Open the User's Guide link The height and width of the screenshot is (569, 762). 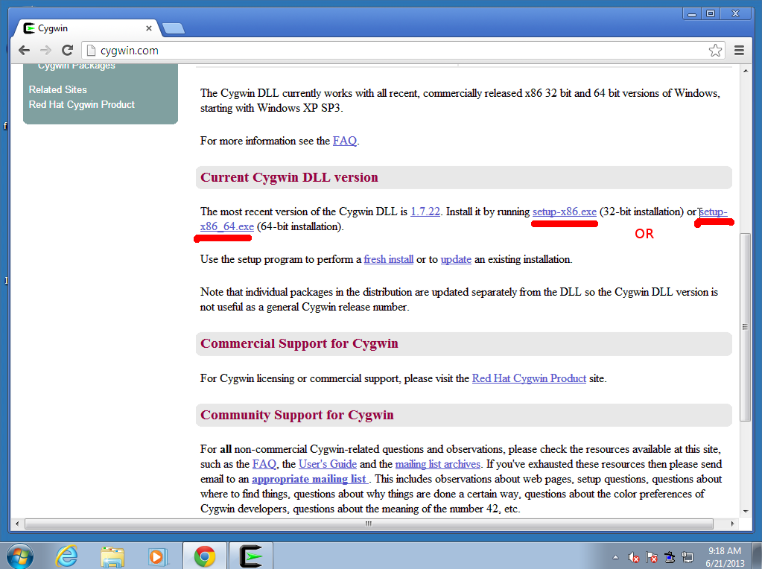point(328,464)
